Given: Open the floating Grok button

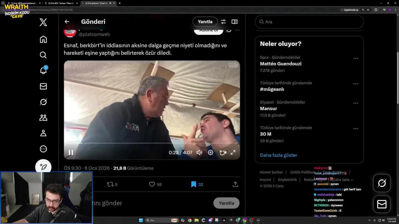Looking at the screenshot, I should 382,183.
